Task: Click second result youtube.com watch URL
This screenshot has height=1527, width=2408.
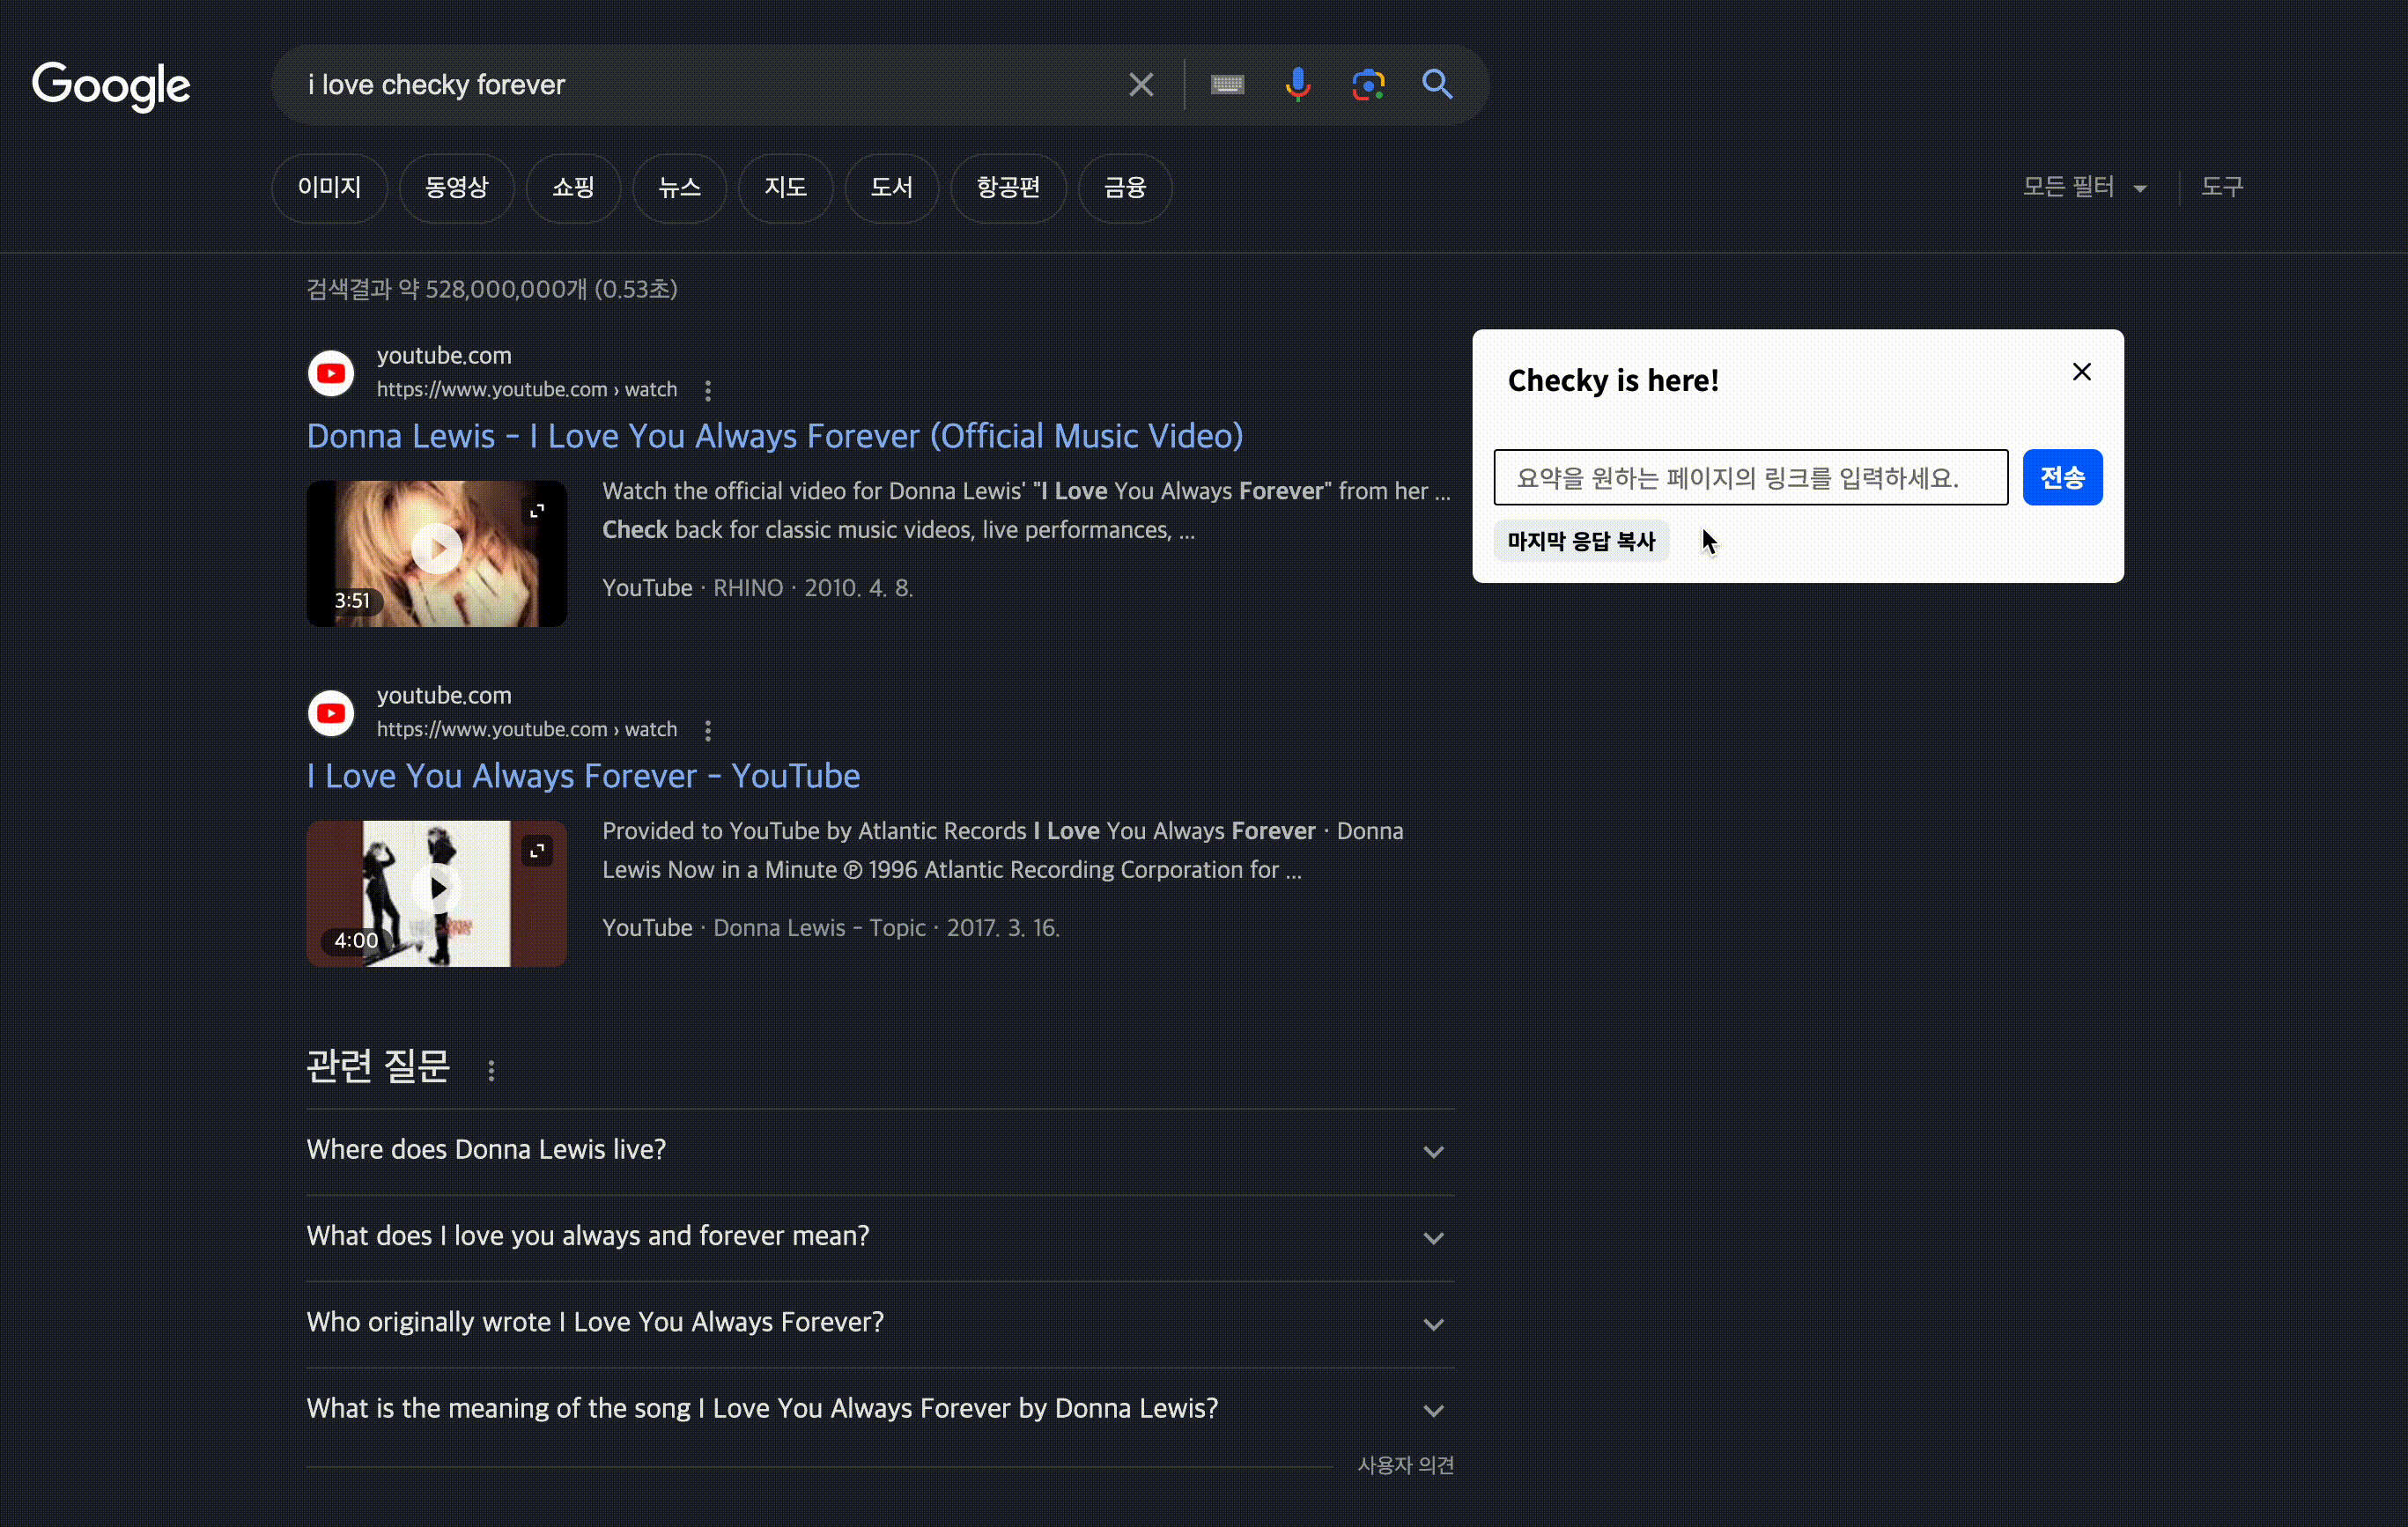Action: (x=527, y=730)
